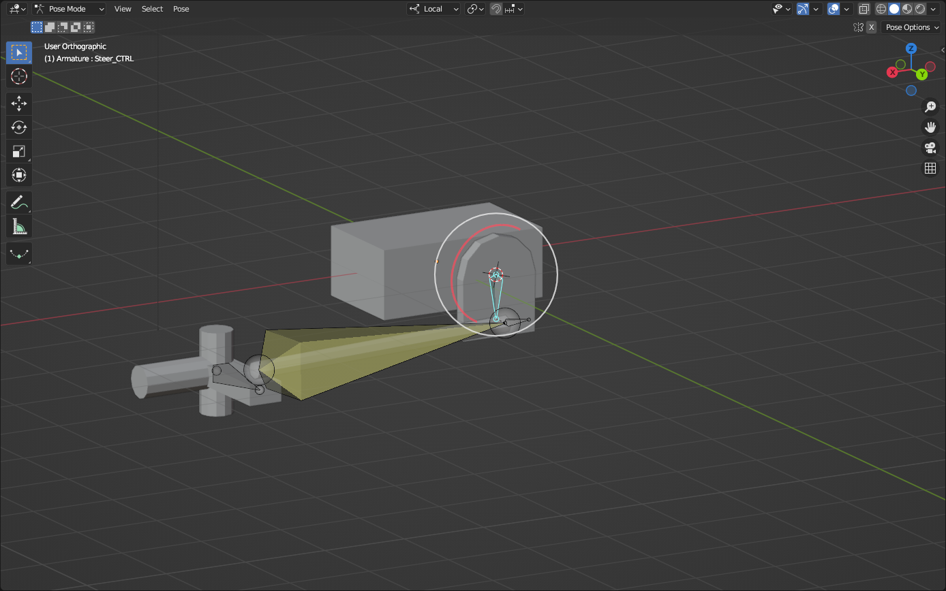
Task: Open the pivot point dropdown
Action: pos(476,9)
